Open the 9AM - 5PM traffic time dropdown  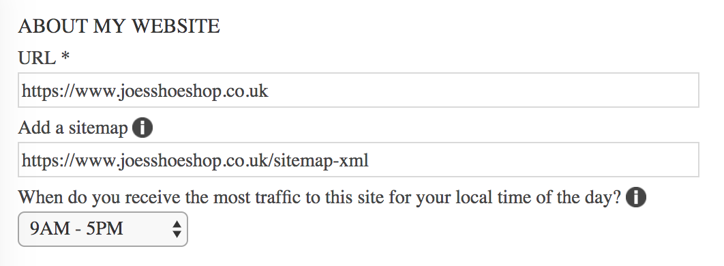tap(103, 229)
